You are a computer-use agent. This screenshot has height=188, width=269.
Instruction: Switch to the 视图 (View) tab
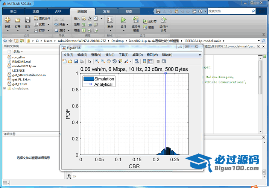tap(129, 12)
